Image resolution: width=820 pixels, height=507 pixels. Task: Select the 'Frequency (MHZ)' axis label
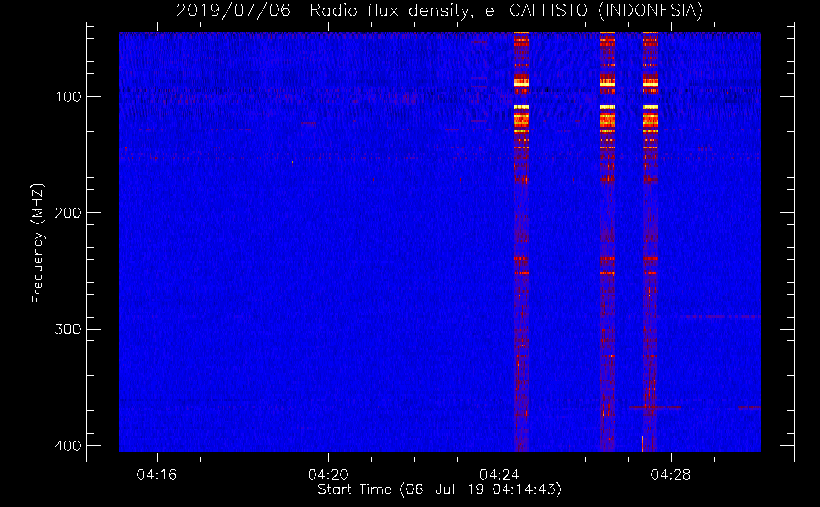(38, 243)
